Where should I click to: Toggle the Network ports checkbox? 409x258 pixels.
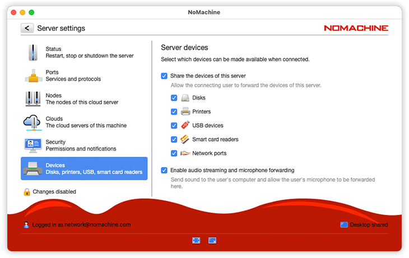[x=174, y=153]
